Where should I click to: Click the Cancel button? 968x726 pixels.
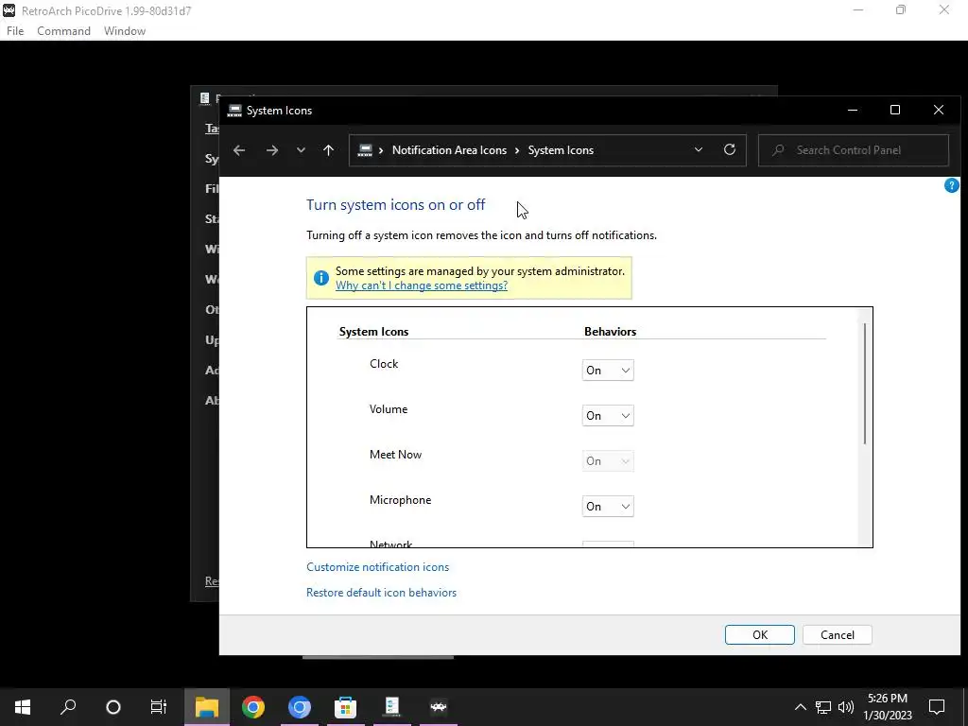tap(838, 634)
